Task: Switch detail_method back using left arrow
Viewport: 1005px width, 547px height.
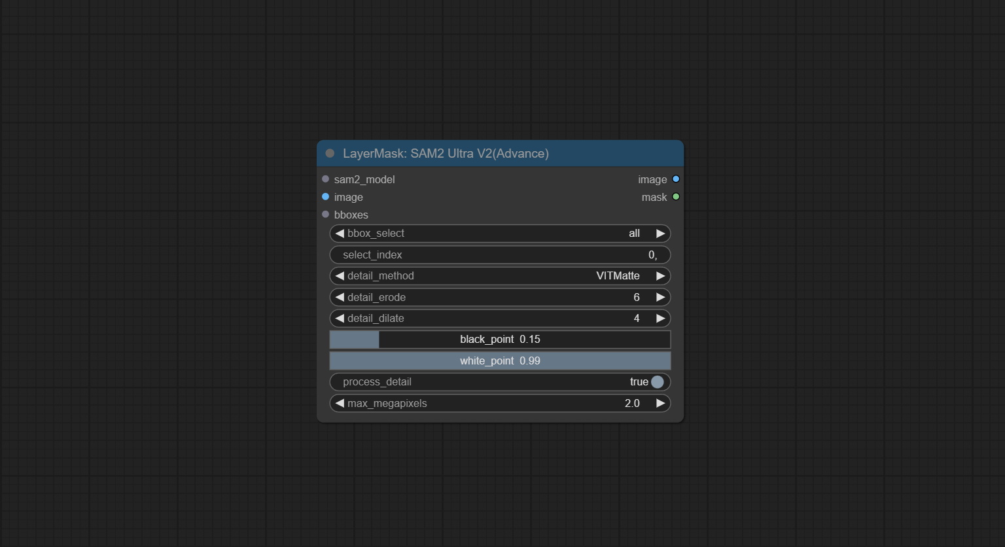Action: pyautogui.click(x=340, y=276)
